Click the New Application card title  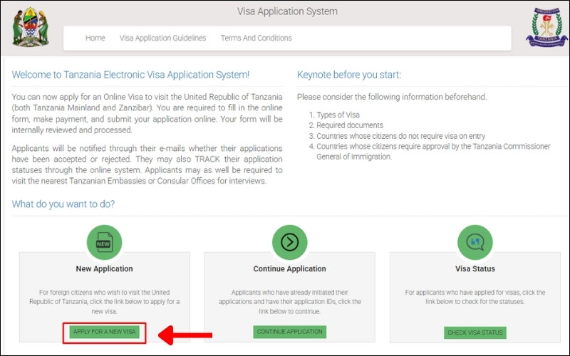(x=104, y=269)
